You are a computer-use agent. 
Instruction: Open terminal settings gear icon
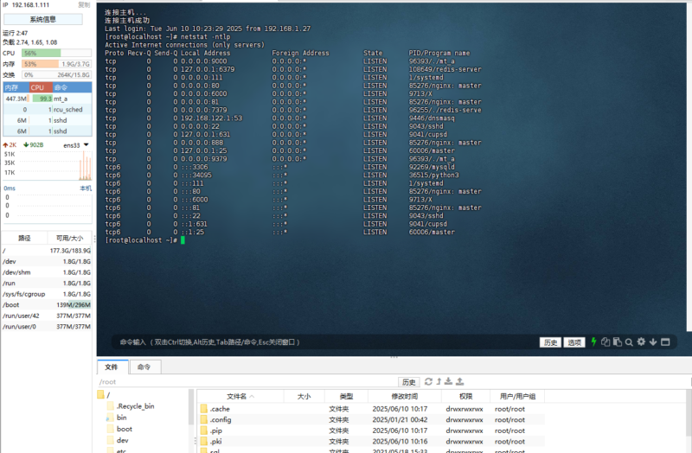coord(641,341)
